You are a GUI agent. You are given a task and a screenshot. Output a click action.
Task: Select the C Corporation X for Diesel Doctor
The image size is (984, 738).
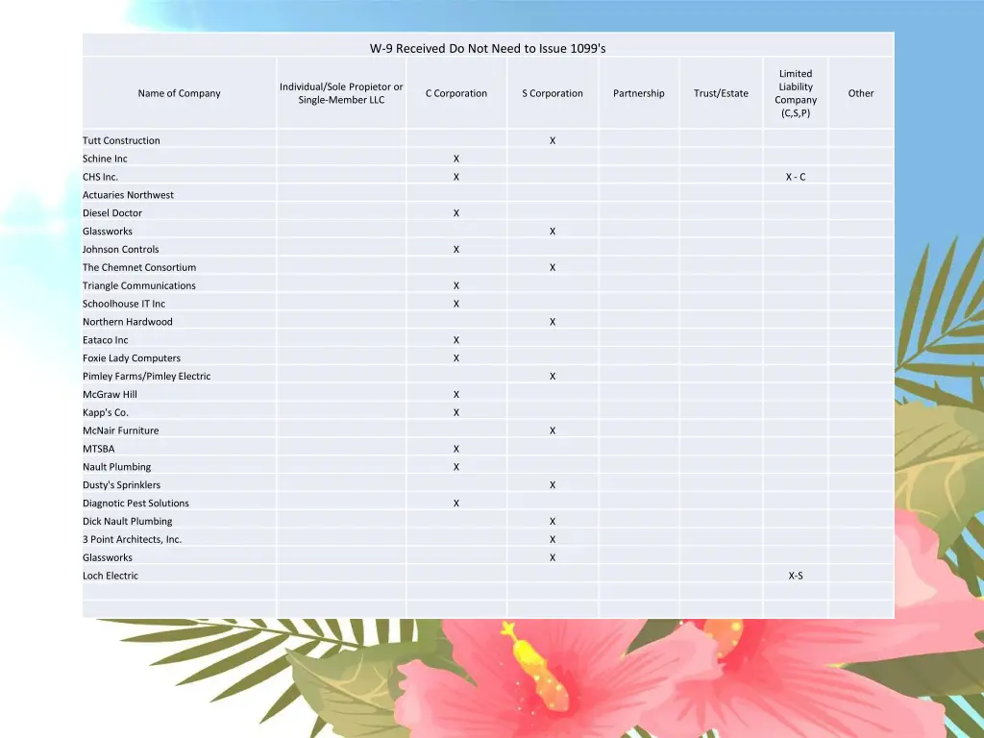[x=456, y=213]
